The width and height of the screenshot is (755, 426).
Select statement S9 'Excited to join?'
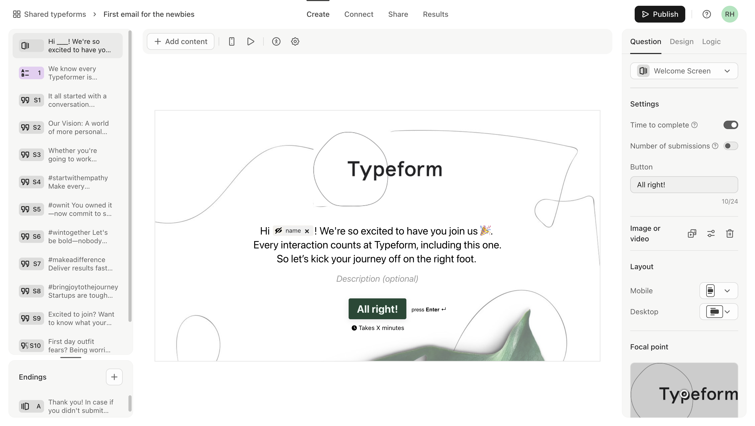(x=67, y=318)
